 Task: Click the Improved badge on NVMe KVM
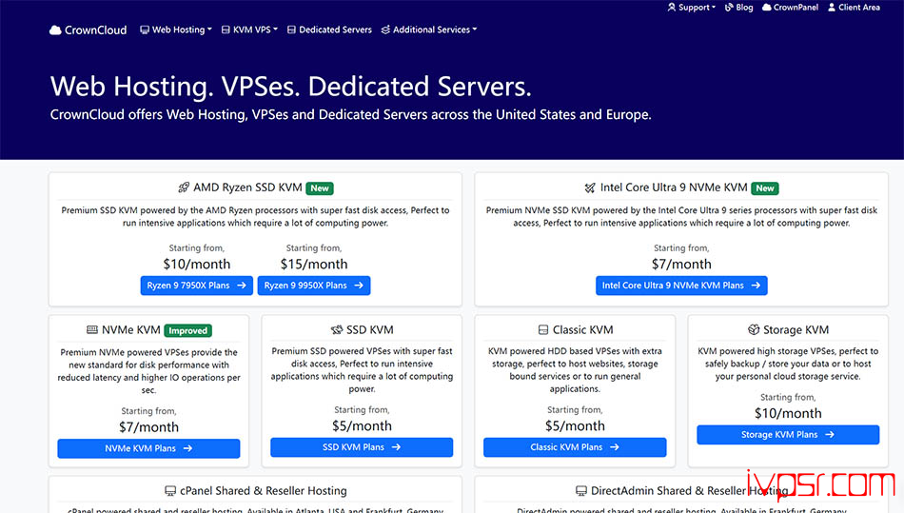pyautogui.click(x=188, y=330)
